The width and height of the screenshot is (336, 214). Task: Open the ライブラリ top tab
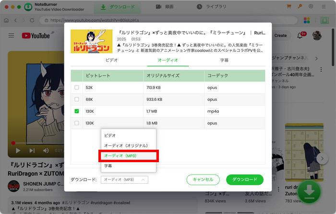tap(212, 7)
